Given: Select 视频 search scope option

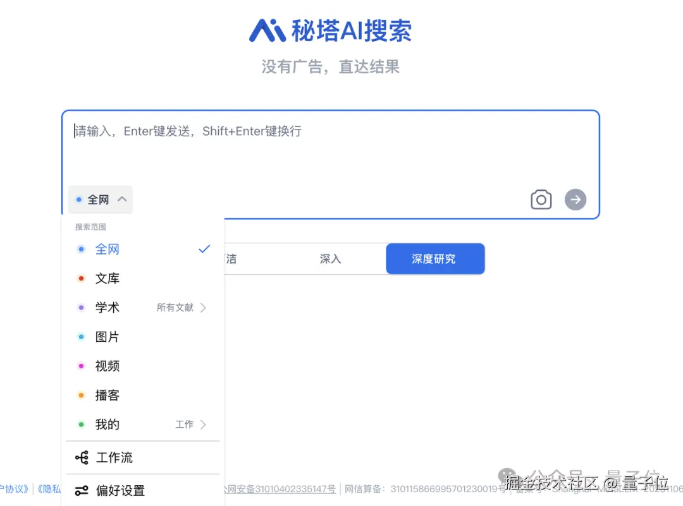Looking at the screenshot, I should click(143, 366).
